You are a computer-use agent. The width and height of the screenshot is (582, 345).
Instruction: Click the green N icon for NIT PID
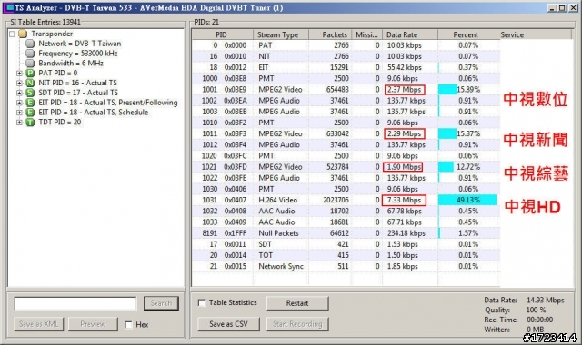30,83
